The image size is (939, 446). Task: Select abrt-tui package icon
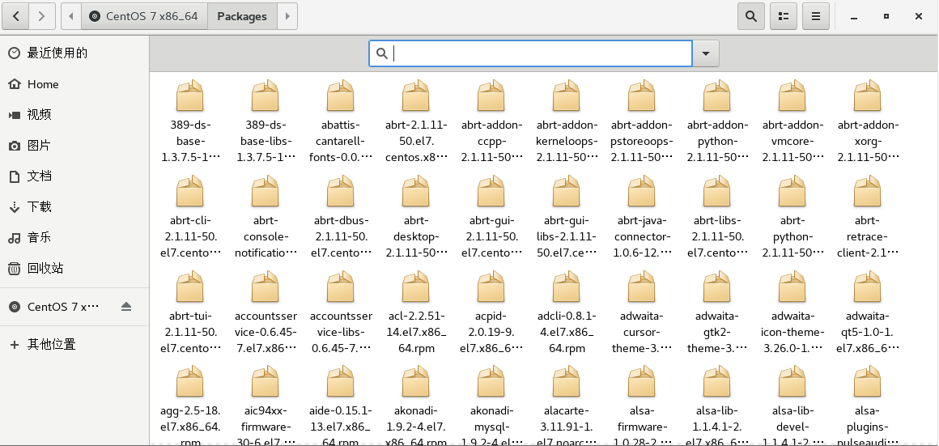click(190, 287)
